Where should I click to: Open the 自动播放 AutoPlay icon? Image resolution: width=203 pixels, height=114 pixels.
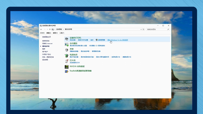67,45
